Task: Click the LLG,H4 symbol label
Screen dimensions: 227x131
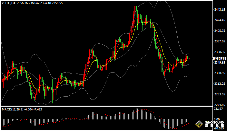Action: 10,3
